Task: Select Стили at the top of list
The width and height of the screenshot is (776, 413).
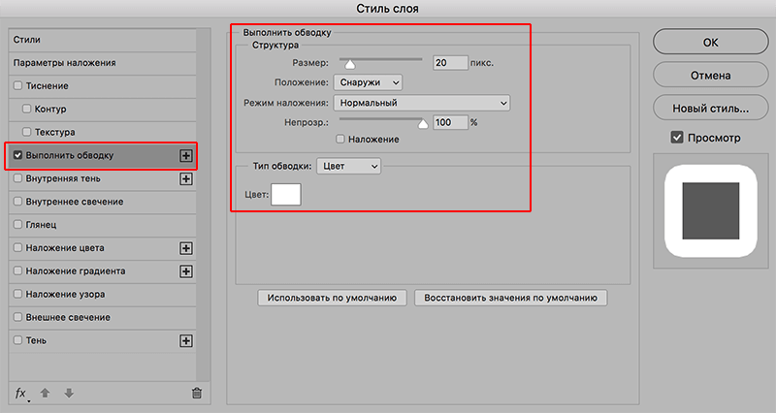Action: click(x=26, y=40)
